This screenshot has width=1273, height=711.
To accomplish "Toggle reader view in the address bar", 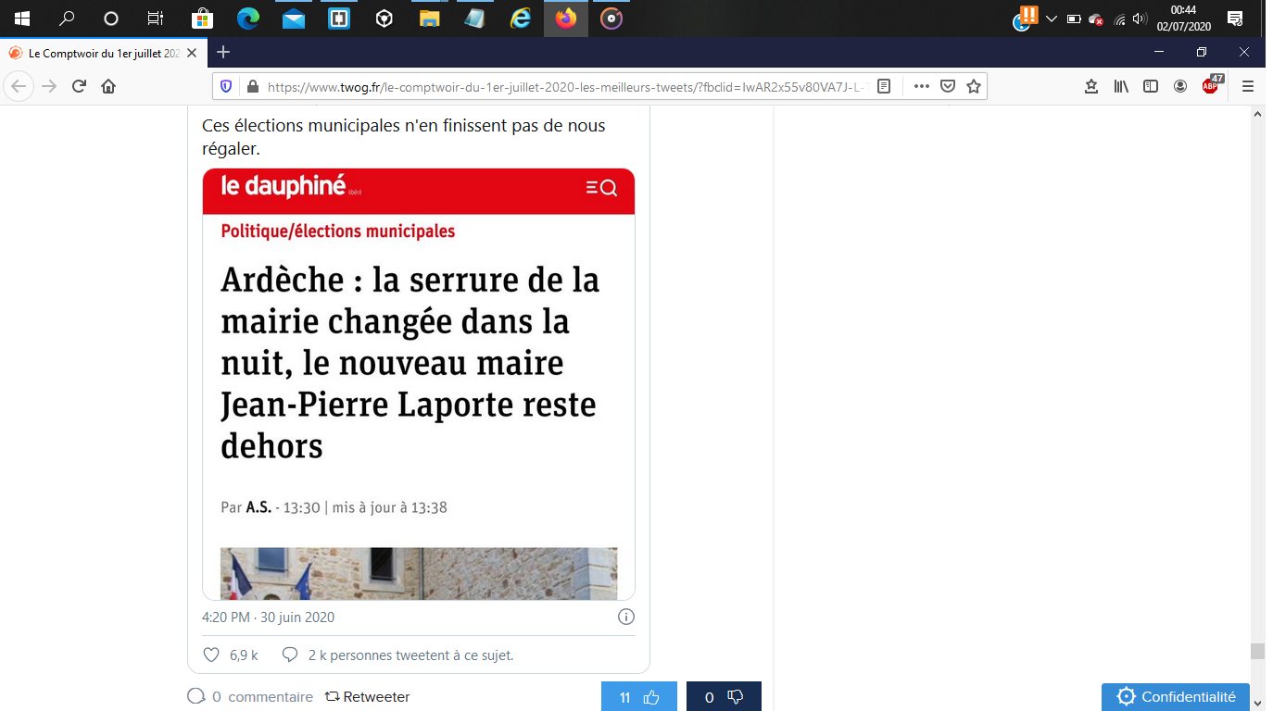I will tap(884, 86).
